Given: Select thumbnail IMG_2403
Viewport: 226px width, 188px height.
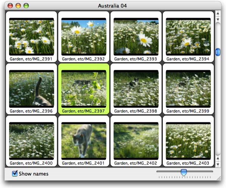Looking at the screenshot, I should [x=188, y=141].
